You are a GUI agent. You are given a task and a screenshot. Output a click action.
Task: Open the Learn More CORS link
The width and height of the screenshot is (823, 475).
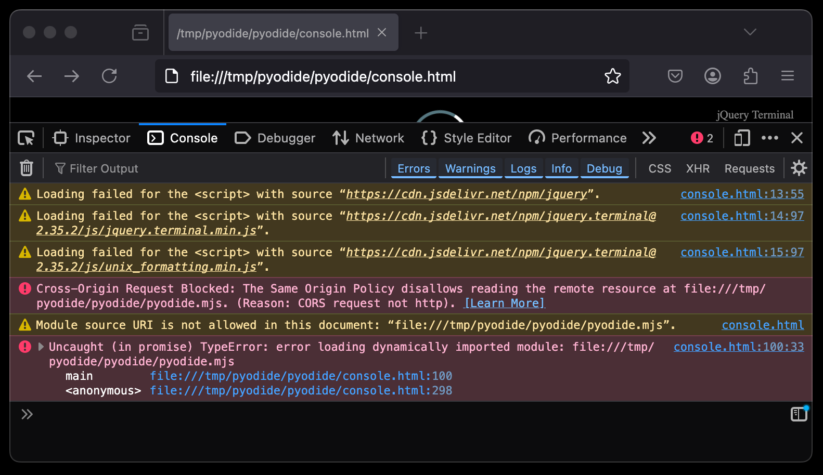[x=504, y=303]
